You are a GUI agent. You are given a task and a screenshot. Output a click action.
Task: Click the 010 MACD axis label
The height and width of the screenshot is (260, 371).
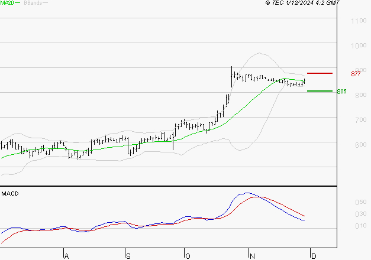coord(361,226)
